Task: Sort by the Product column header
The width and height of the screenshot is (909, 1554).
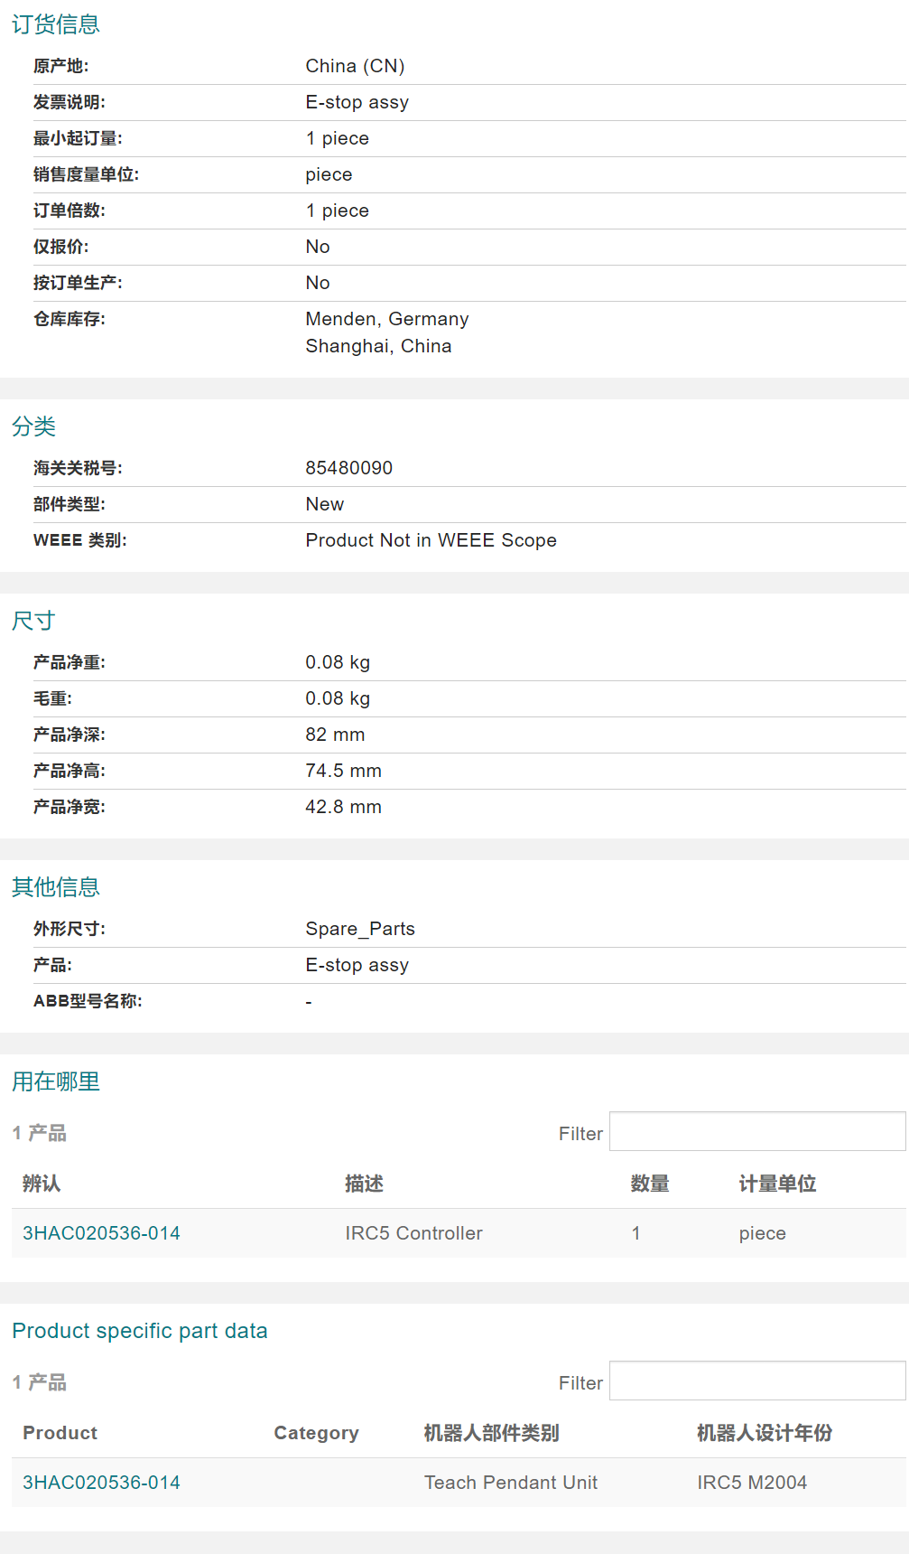Action: pyautogui.click(x=60, y=1433)
